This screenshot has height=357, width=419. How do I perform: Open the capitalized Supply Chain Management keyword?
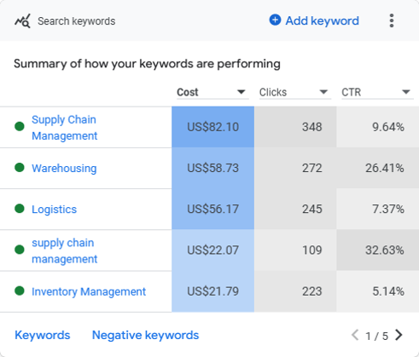[x=65, y=128]
